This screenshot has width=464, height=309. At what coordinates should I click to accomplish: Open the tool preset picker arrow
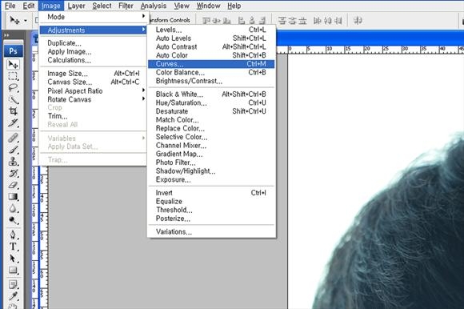(x=26, y=21)
